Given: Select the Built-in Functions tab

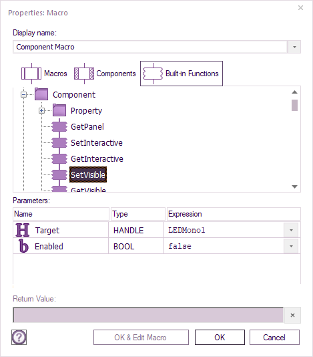Looking at the screenshot, I should pos(182,74).
